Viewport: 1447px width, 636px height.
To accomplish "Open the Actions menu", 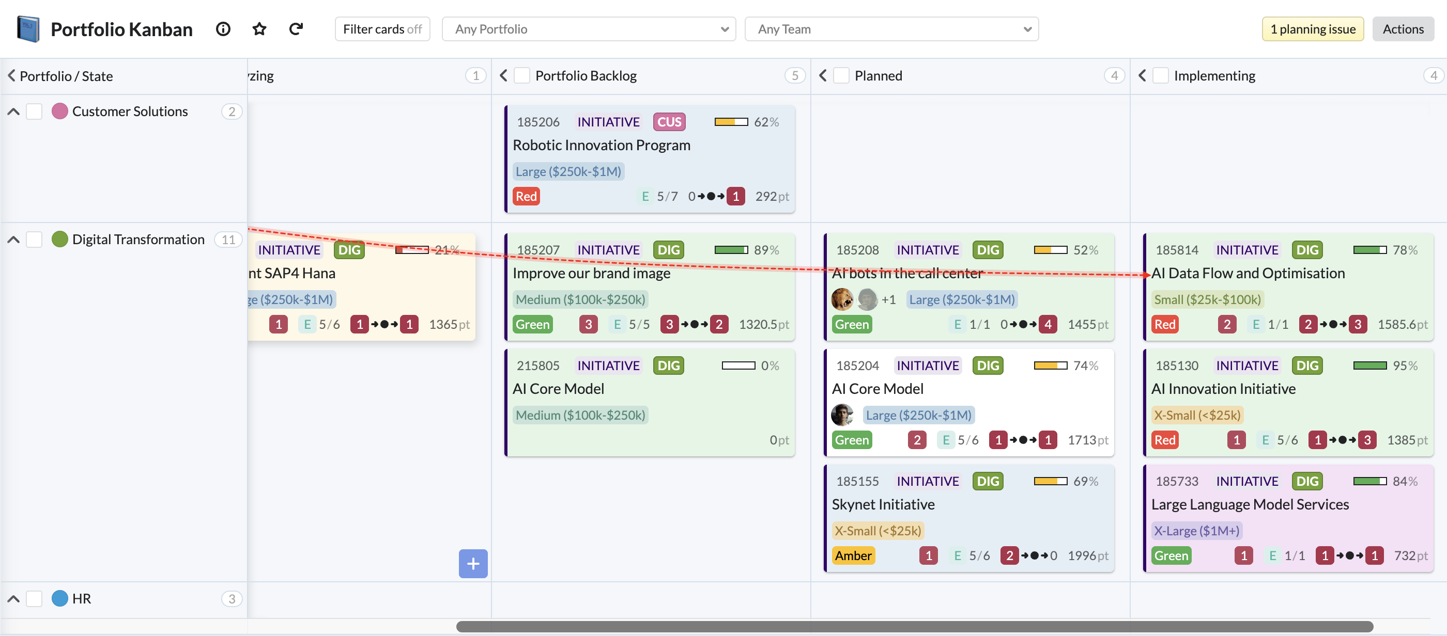I will coord(1402,29).
